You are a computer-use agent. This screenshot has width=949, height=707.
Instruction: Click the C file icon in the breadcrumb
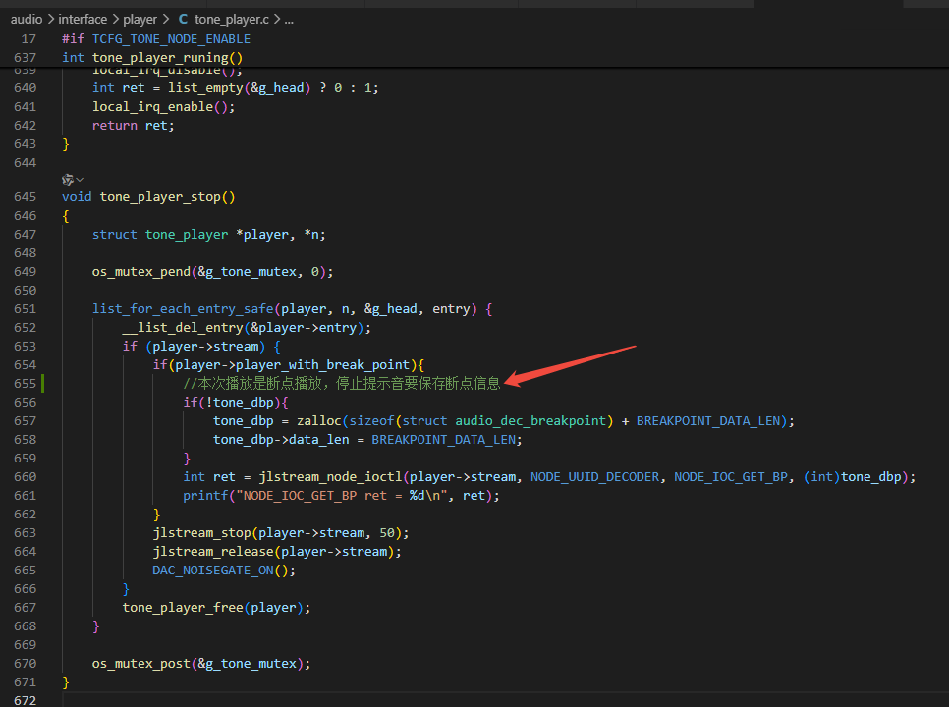point(183,20)
